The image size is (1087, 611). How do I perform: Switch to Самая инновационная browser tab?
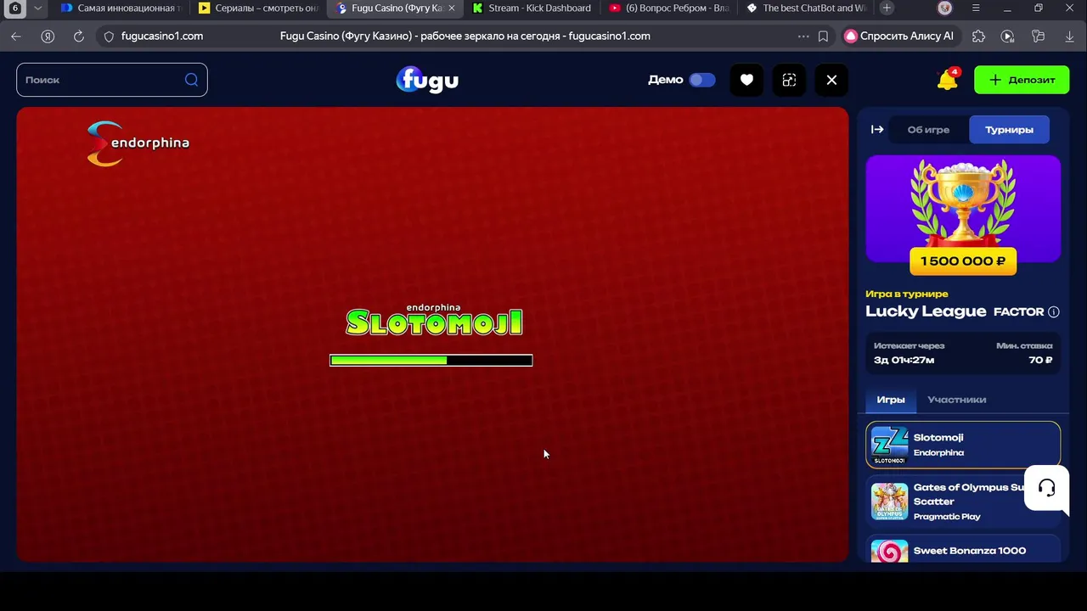(x=121, y=8)
